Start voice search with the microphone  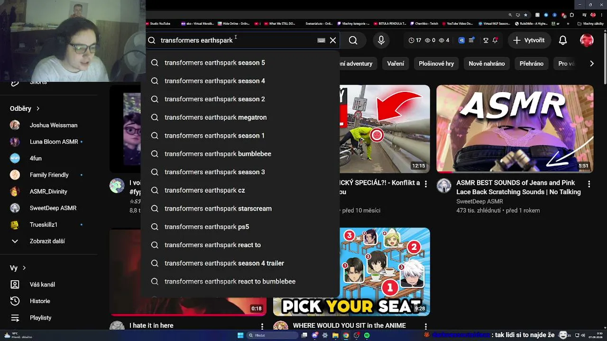381,40
